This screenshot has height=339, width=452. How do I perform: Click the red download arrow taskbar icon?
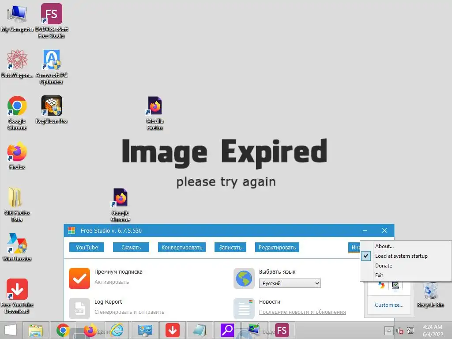173,330
